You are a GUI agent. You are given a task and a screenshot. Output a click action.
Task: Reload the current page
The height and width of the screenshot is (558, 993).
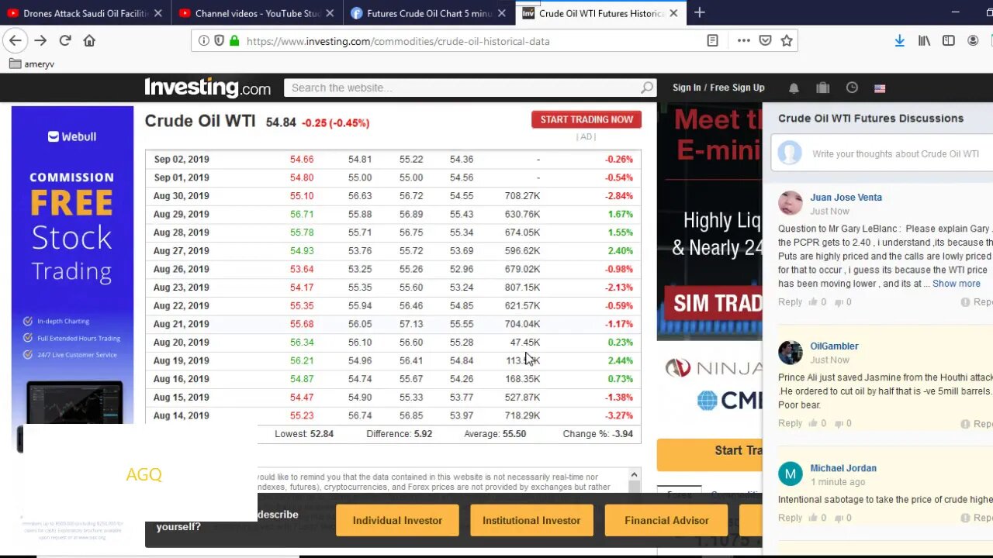[65, 41]
